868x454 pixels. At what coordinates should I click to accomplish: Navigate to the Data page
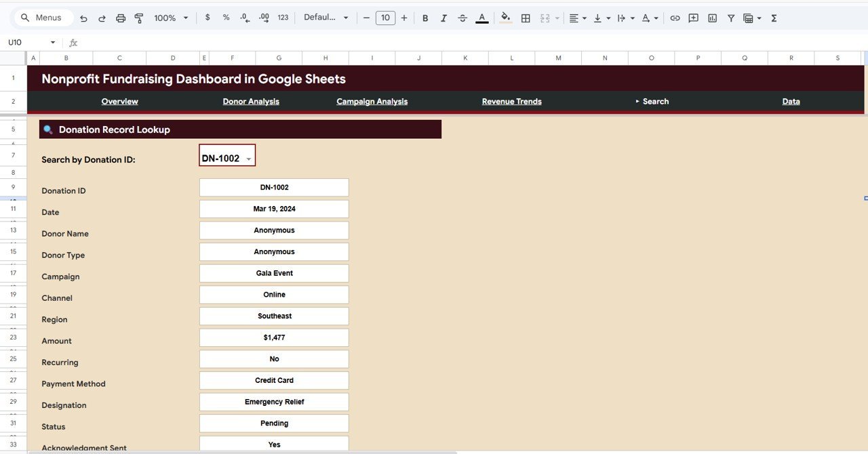pos(791,101)
